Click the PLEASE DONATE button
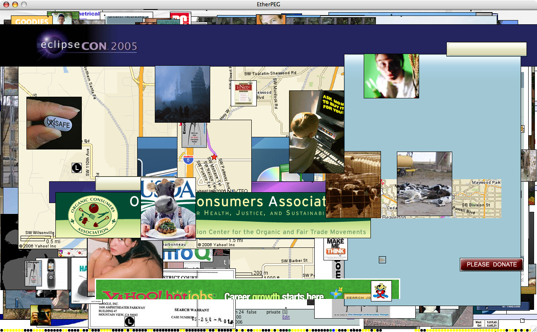The height and width of the screenshot is (332, 537). [x=492, y=265]
